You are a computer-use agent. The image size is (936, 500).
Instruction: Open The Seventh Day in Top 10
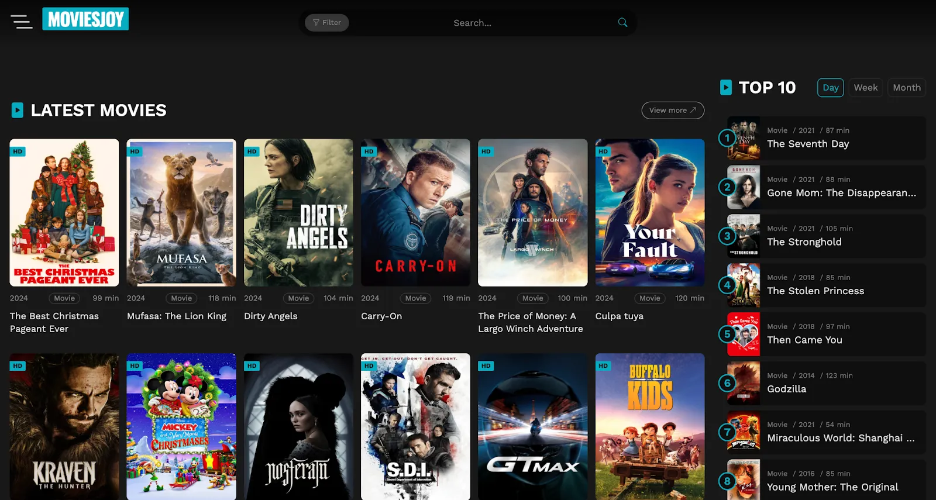[808, 144]
